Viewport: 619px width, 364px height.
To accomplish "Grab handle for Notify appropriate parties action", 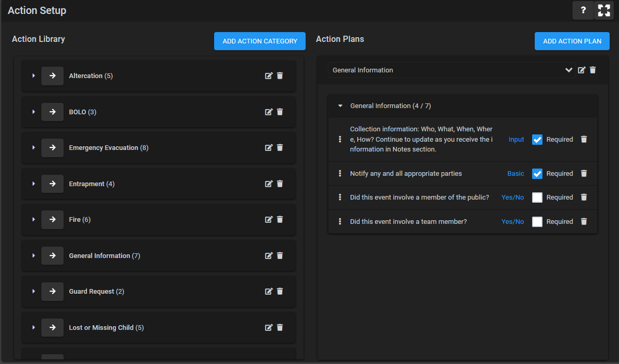I will coord(340,174).
